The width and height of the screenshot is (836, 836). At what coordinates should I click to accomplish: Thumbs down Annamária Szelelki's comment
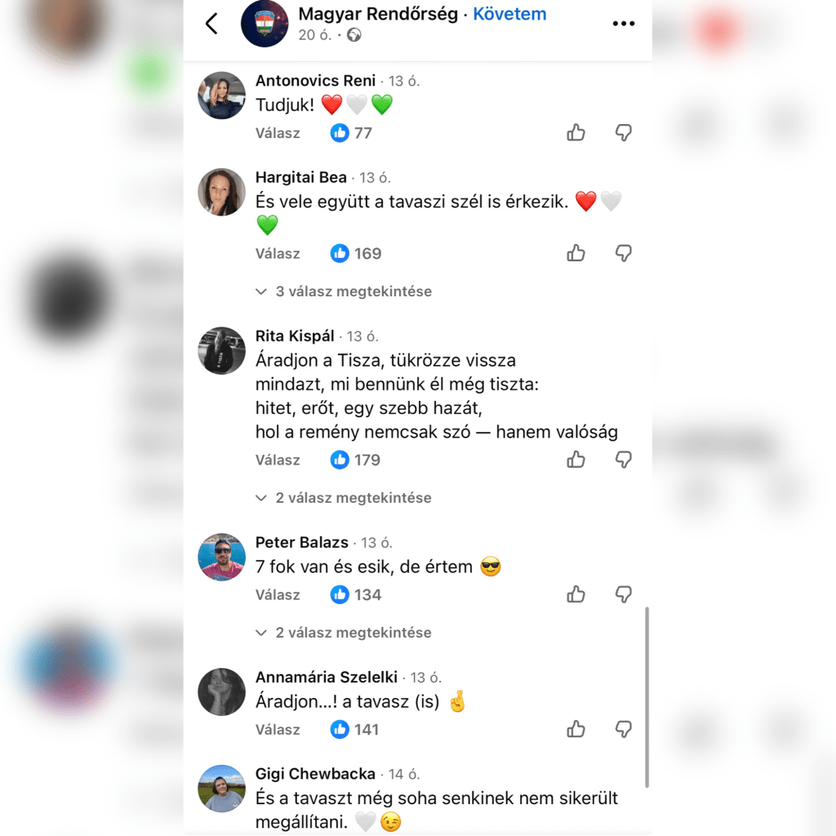pyautogui.click(x=623, y=729)
